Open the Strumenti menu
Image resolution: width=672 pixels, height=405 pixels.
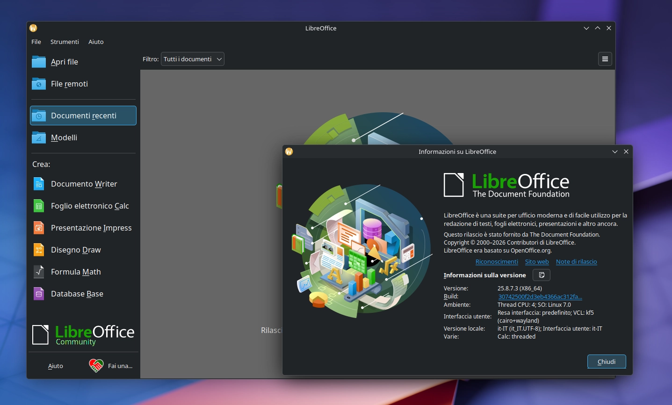click(65, 42)
